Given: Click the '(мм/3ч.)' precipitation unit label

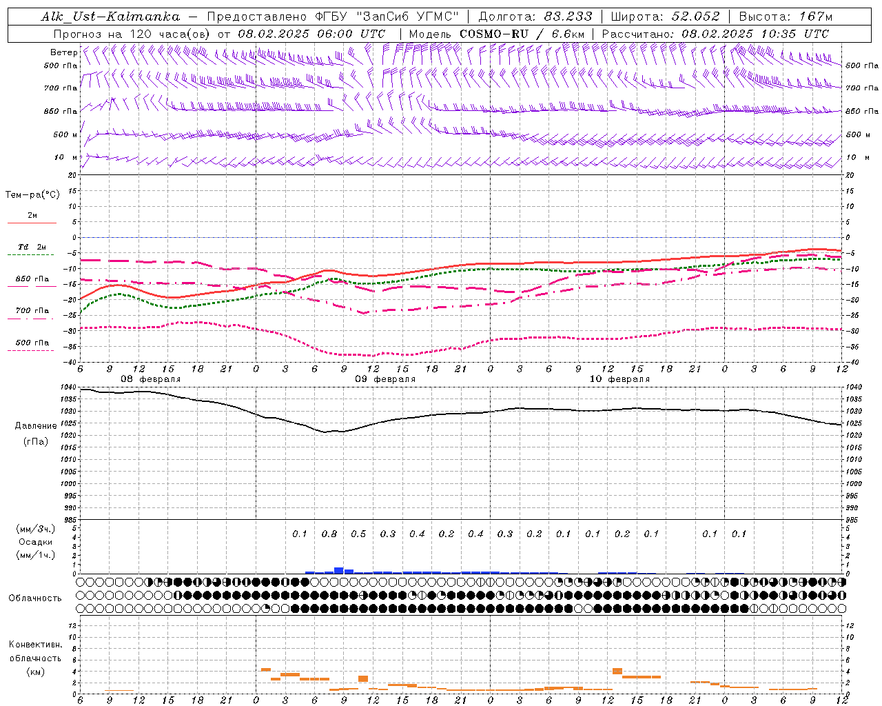Looking at the screenshot, I should (x=36, y=529).
